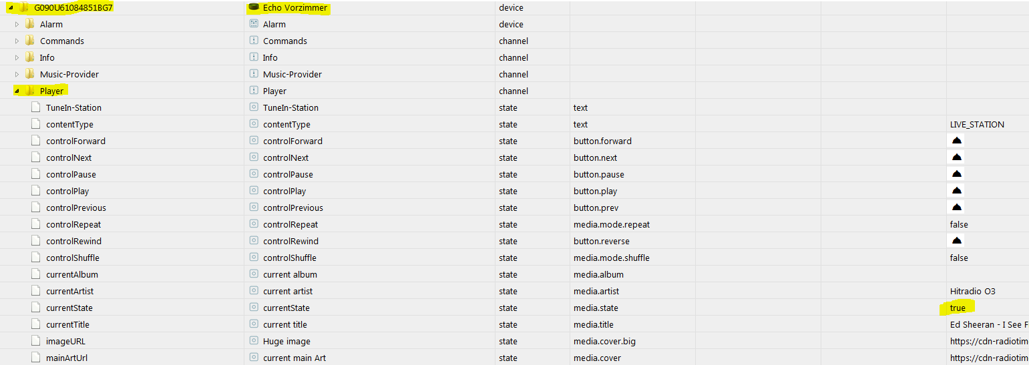The width and height of the screenshot is (1029, 365).
Task: Toggle the controlRepeat false value
Action: (959, 224)
